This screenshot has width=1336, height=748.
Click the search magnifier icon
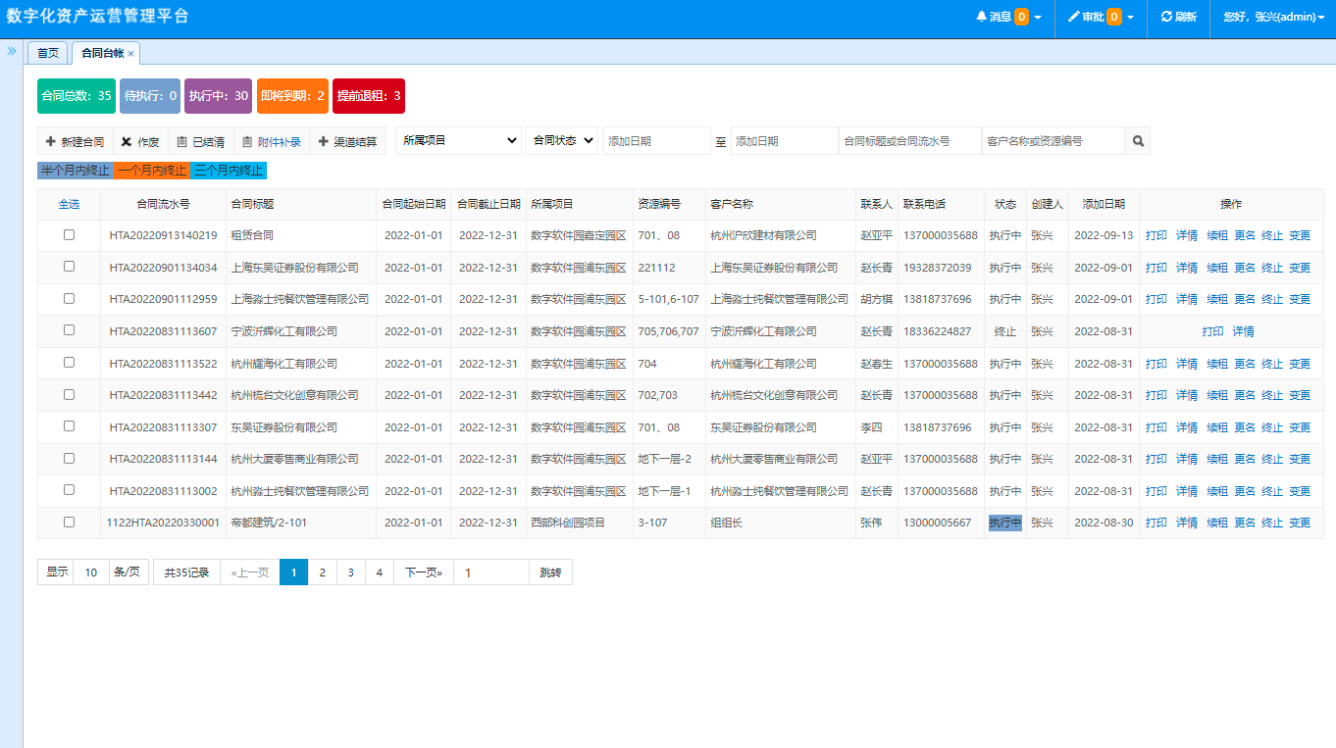[x=1138, y=141]
